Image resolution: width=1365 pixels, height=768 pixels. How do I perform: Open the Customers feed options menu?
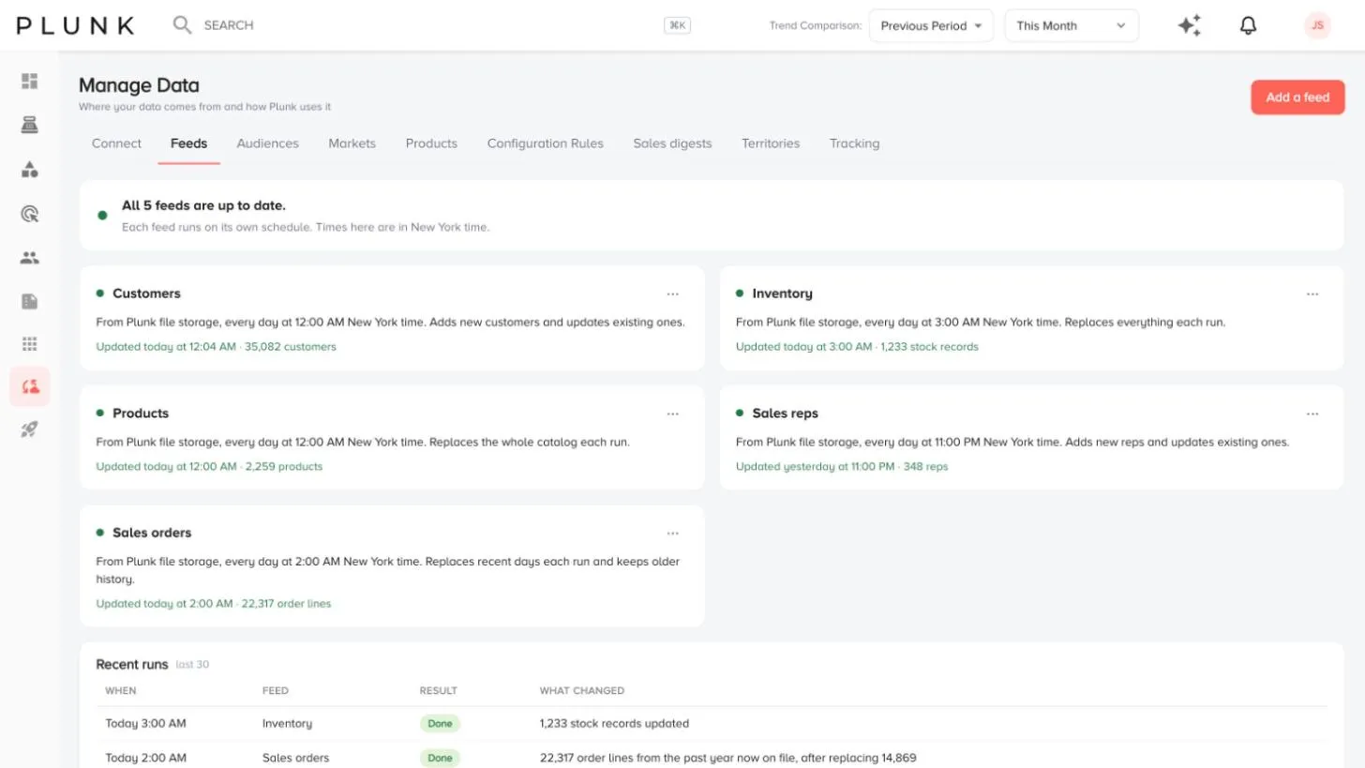point(673,294)
